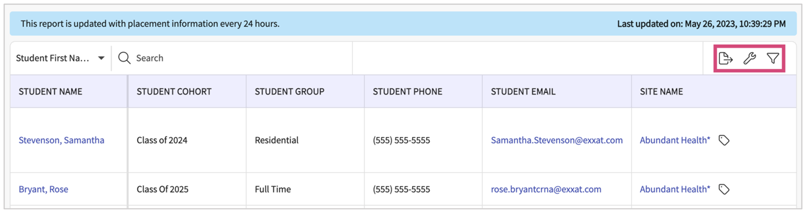This screenshot has height=213, width=806.
Task: Click the search magnifier icon
Action: point(124,58)
